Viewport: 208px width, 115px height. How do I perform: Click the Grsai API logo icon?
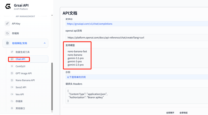pyautogui.click(x=8, y=6)
